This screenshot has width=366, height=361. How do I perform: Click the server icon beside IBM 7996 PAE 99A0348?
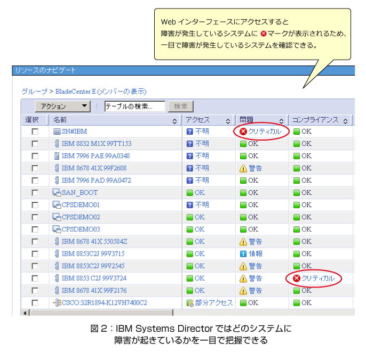click(x=57, y=156)
